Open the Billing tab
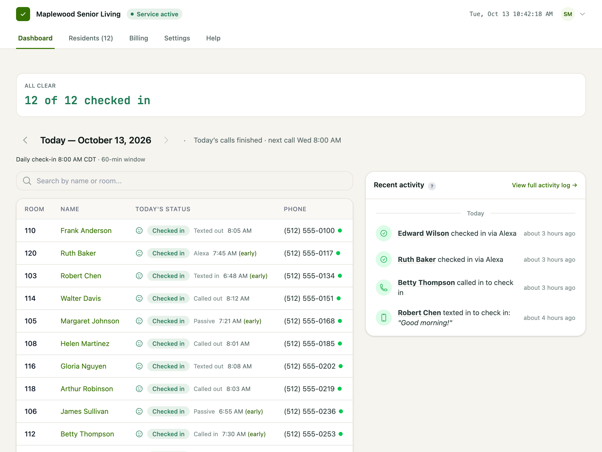Image resolution: width=602 pixels, height=452 pixels. [x=139, y=38]
